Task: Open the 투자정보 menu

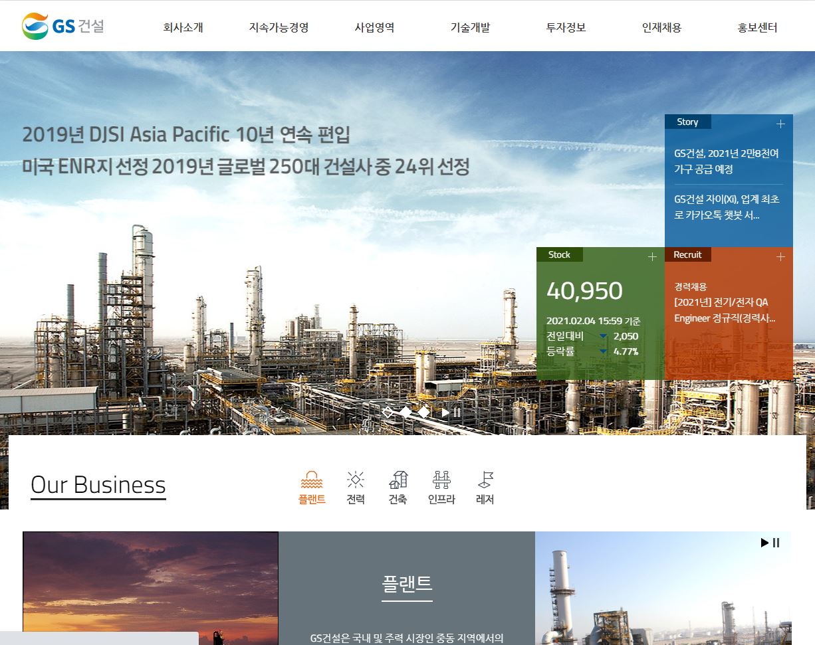Action: click(566, 28)
